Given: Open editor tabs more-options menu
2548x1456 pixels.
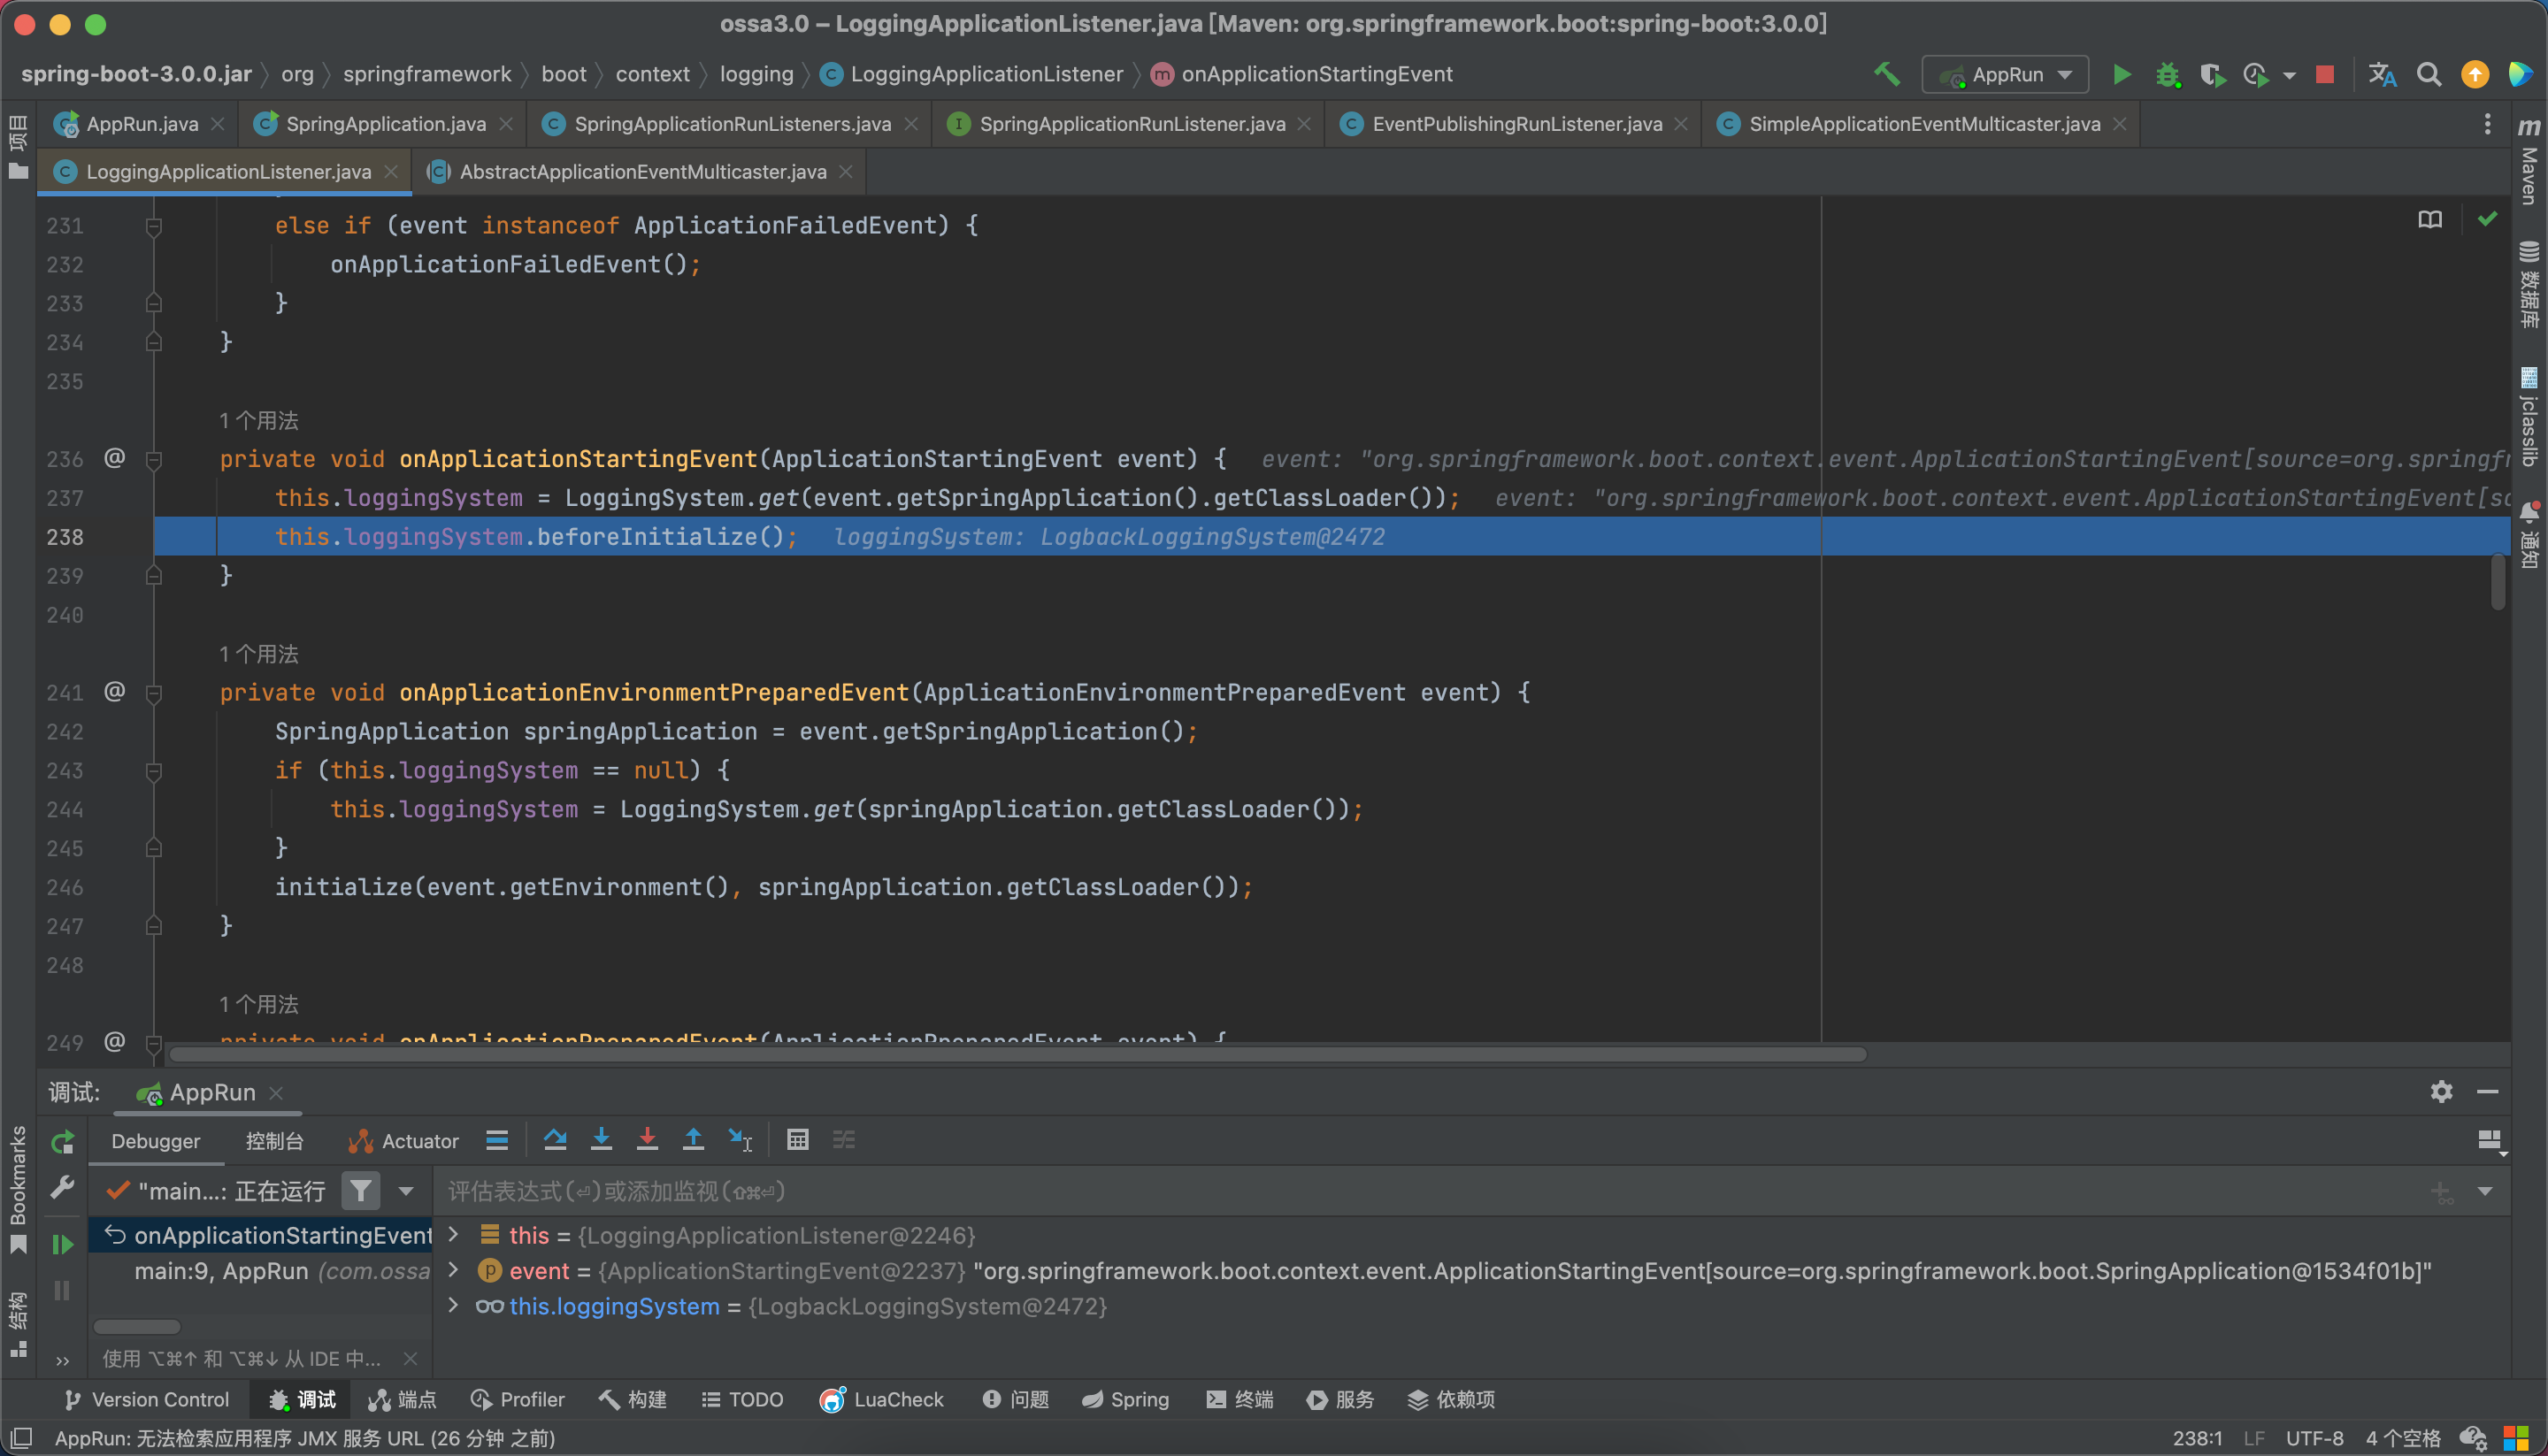Looking at the screenshot, I should click(2486, 124).
